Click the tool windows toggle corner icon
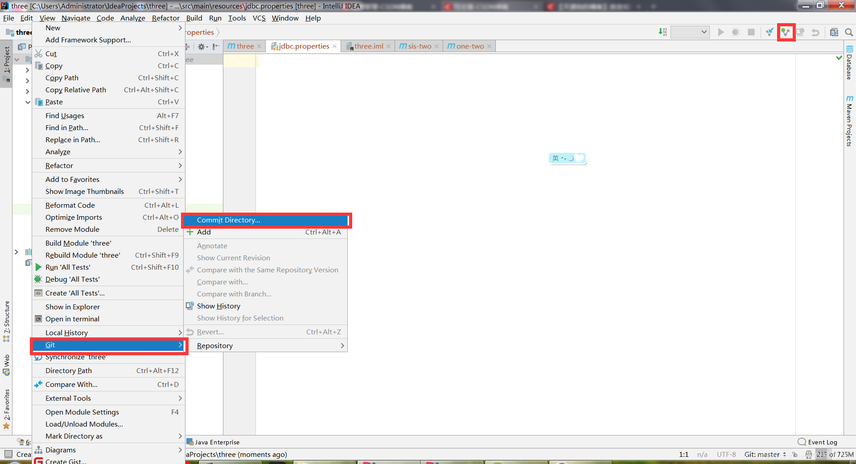This screenshot has height=464, width=856. coord(8,454)
